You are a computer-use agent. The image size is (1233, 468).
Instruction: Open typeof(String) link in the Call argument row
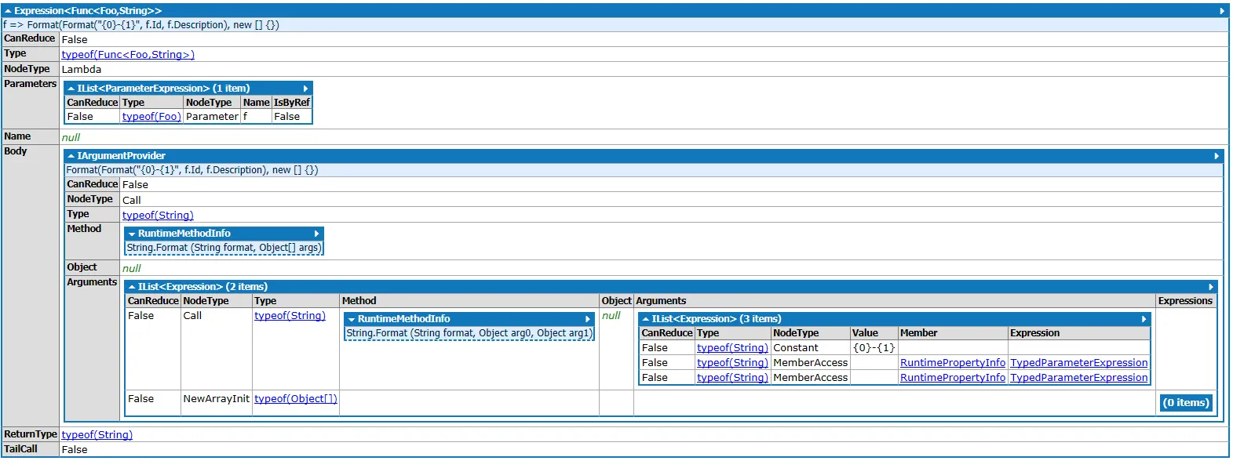click(290, 316)
